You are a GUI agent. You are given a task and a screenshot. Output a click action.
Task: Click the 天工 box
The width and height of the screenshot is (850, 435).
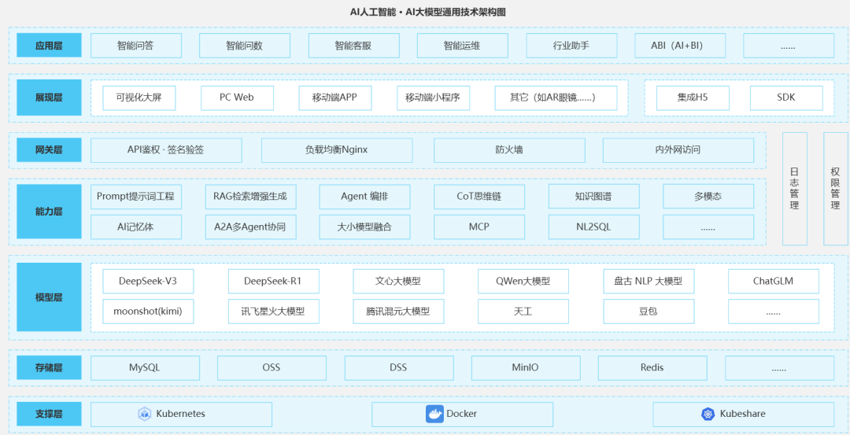click(x=523, y=312)
